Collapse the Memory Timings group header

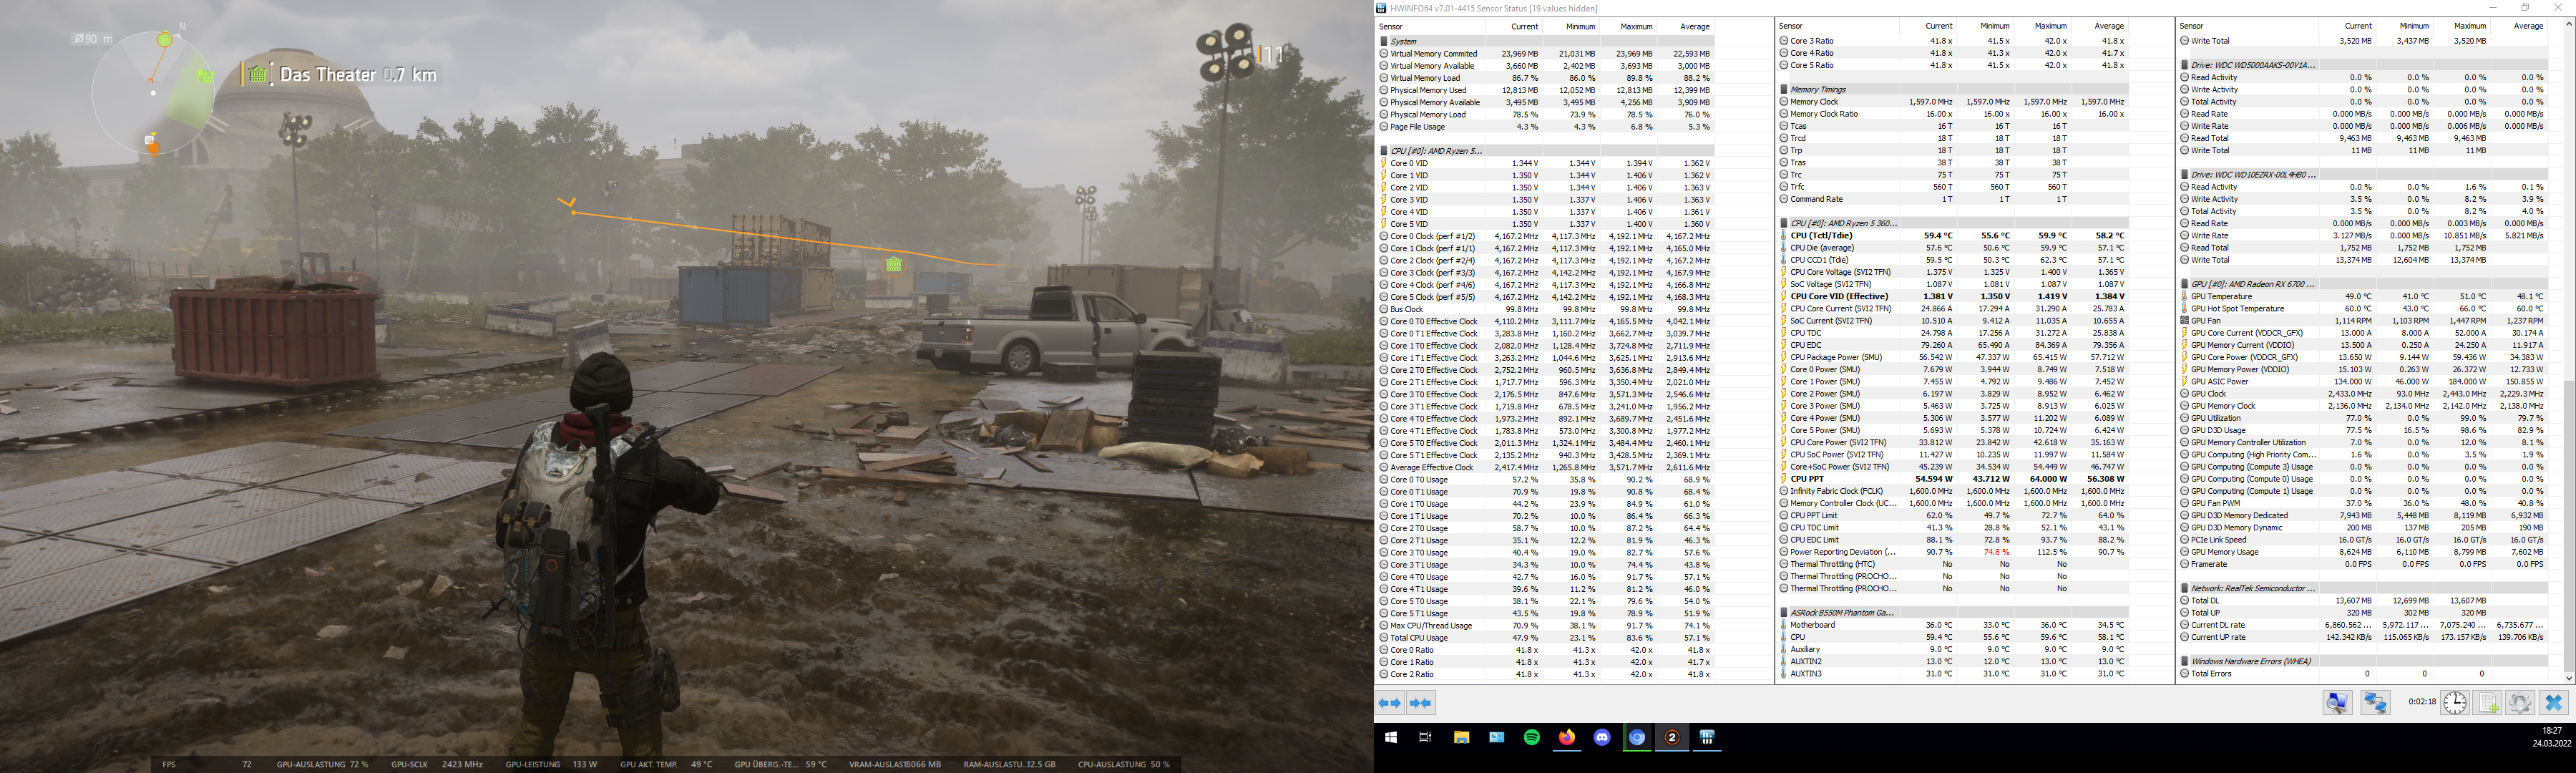(x=1818, y=89)
